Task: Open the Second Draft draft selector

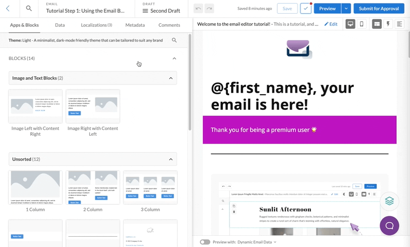Action: pos(161,11)
